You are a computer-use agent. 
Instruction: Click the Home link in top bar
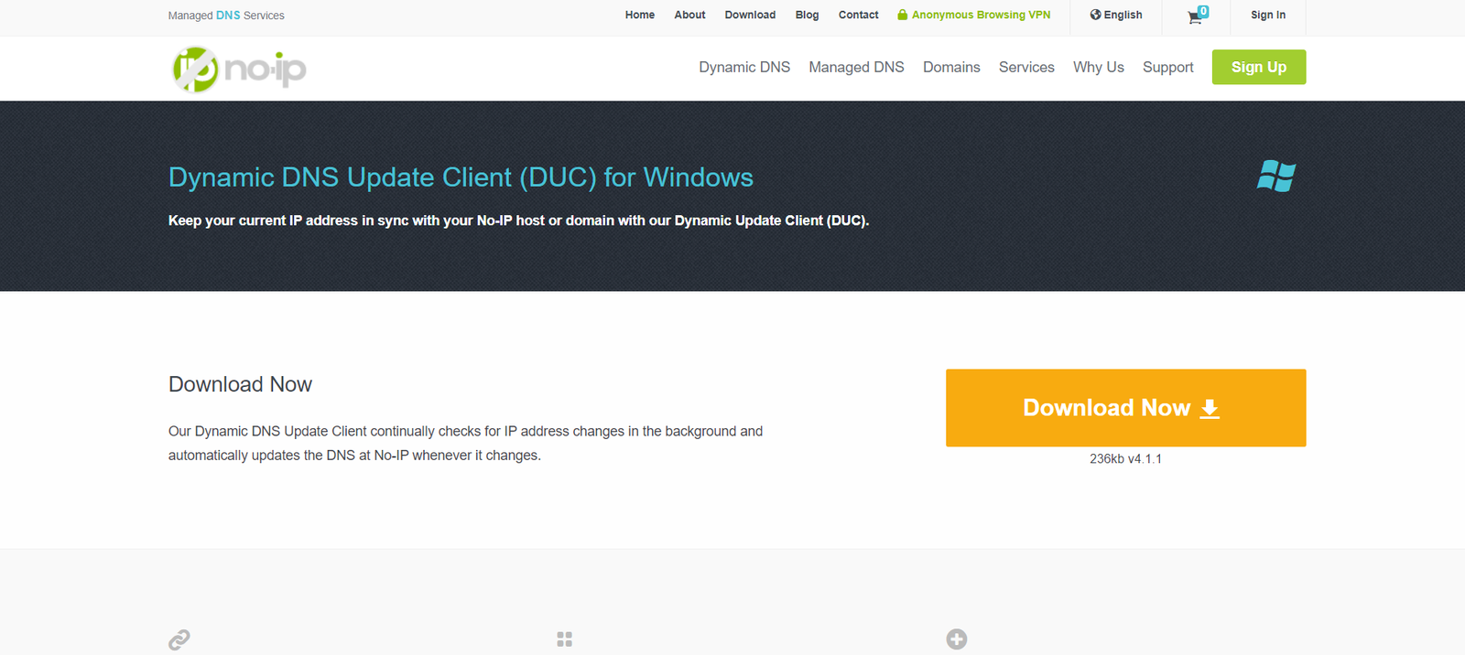click(x=639, y=16)
